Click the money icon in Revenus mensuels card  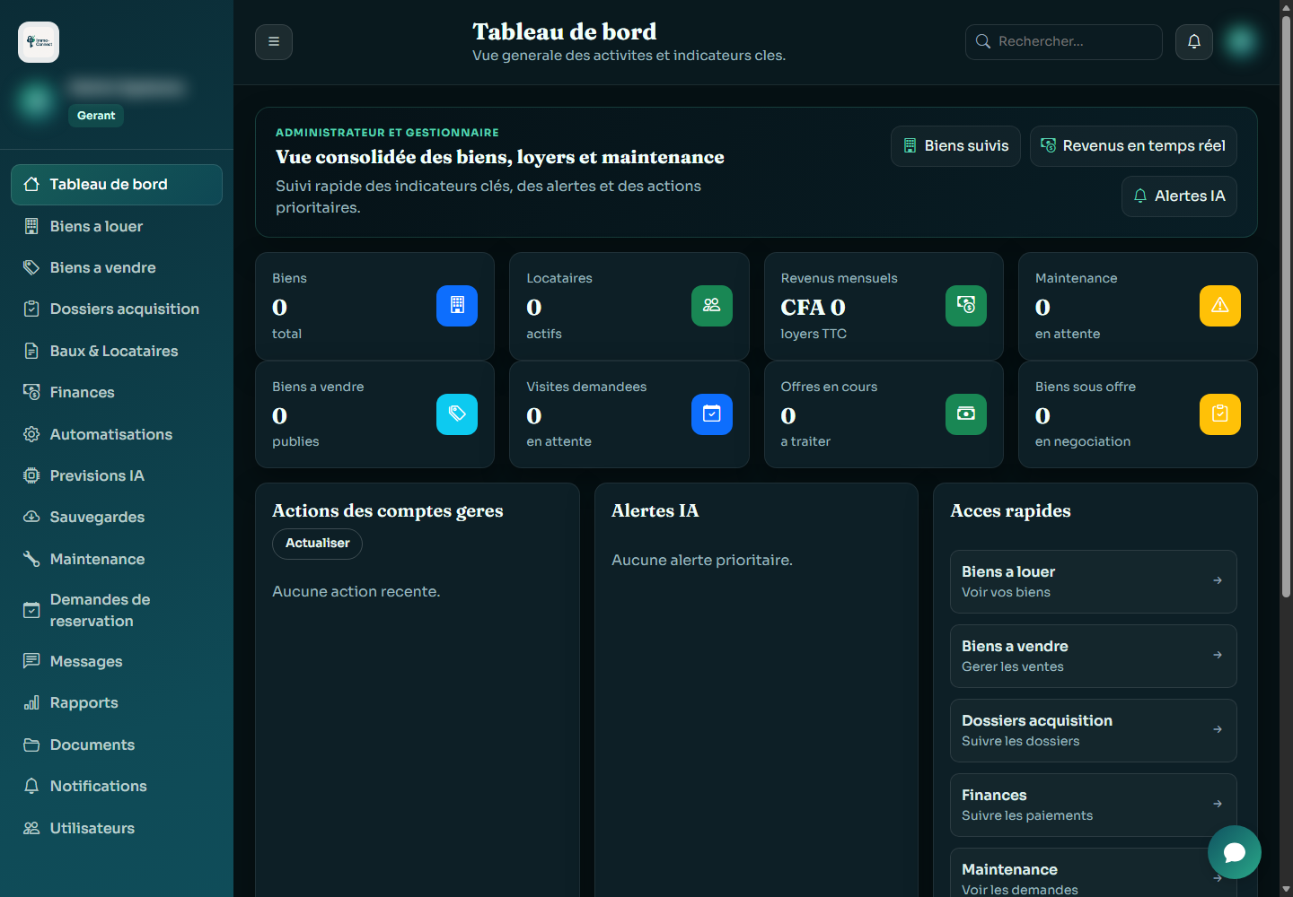966,306
